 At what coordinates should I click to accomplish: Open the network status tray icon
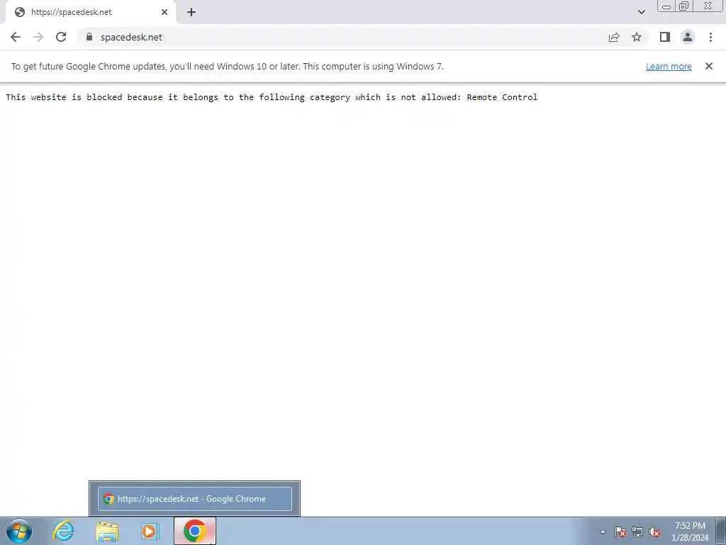click(x=637, y=532)
